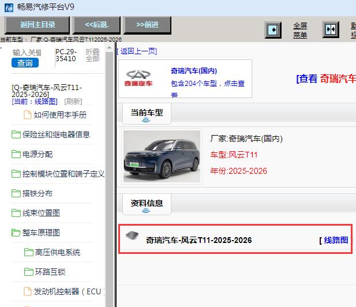
Task: Open the 全屏菜单 option
Action: tap(300, 30)
